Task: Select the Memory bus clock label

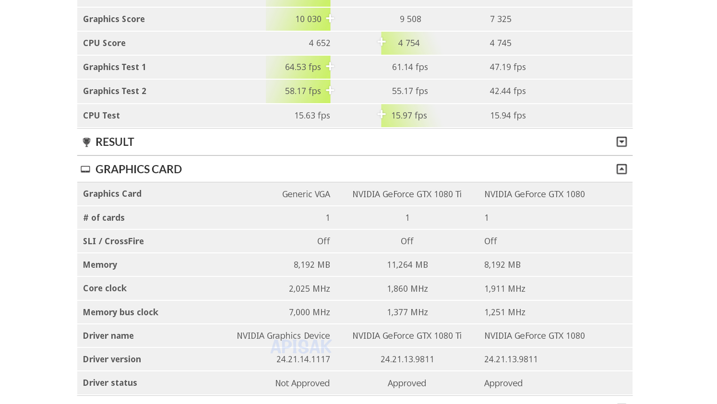Action: (x=120, y=312)
